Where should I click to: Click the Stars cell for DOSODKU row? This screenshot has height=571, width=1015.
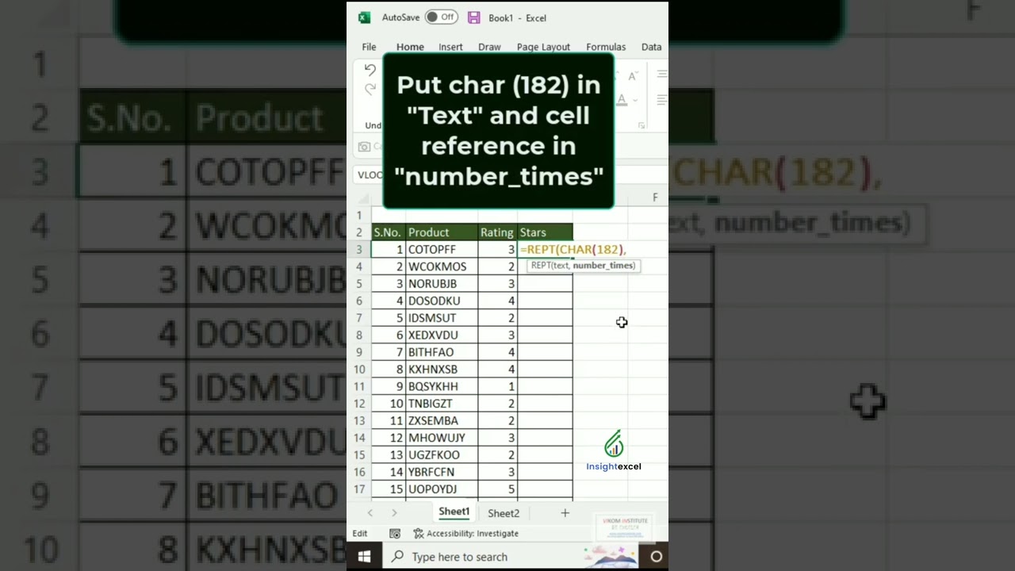pyautogui.click(x=545, y=301)
